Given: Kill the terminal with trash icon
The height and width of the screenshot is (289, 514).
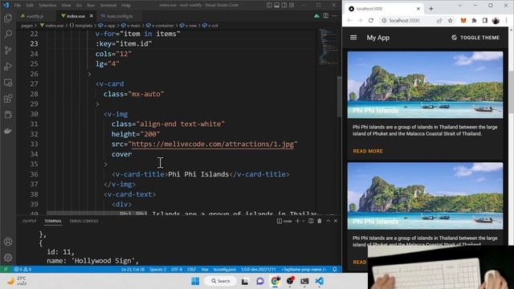Looking at the screenshot, I should [320, 222].
